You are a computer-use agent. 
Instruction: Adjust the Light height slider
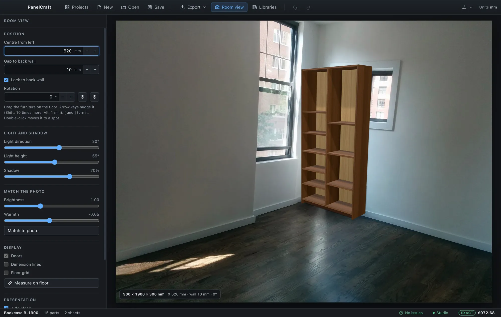pyautogui.click(x=52, y=162)
